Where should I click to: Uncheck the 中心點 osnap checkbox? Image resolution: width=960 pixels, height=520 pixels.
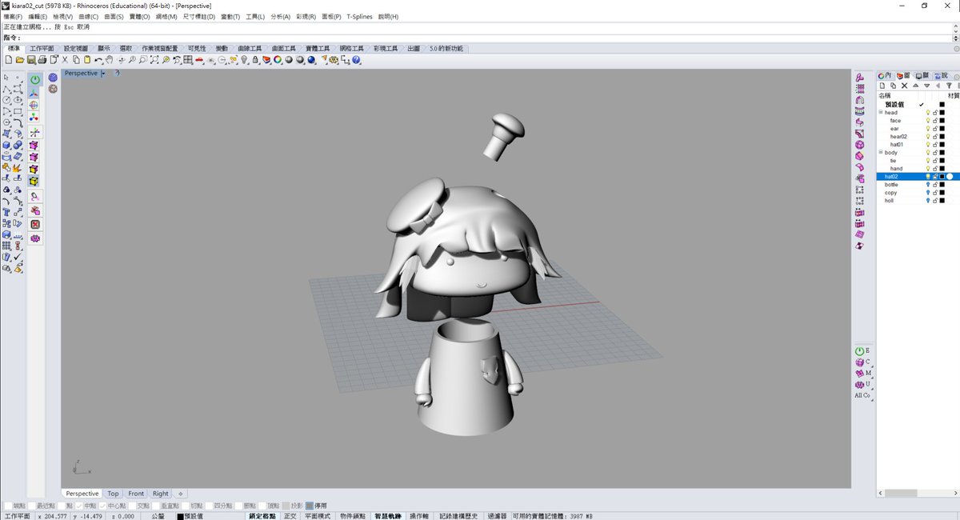pos(103,506)
